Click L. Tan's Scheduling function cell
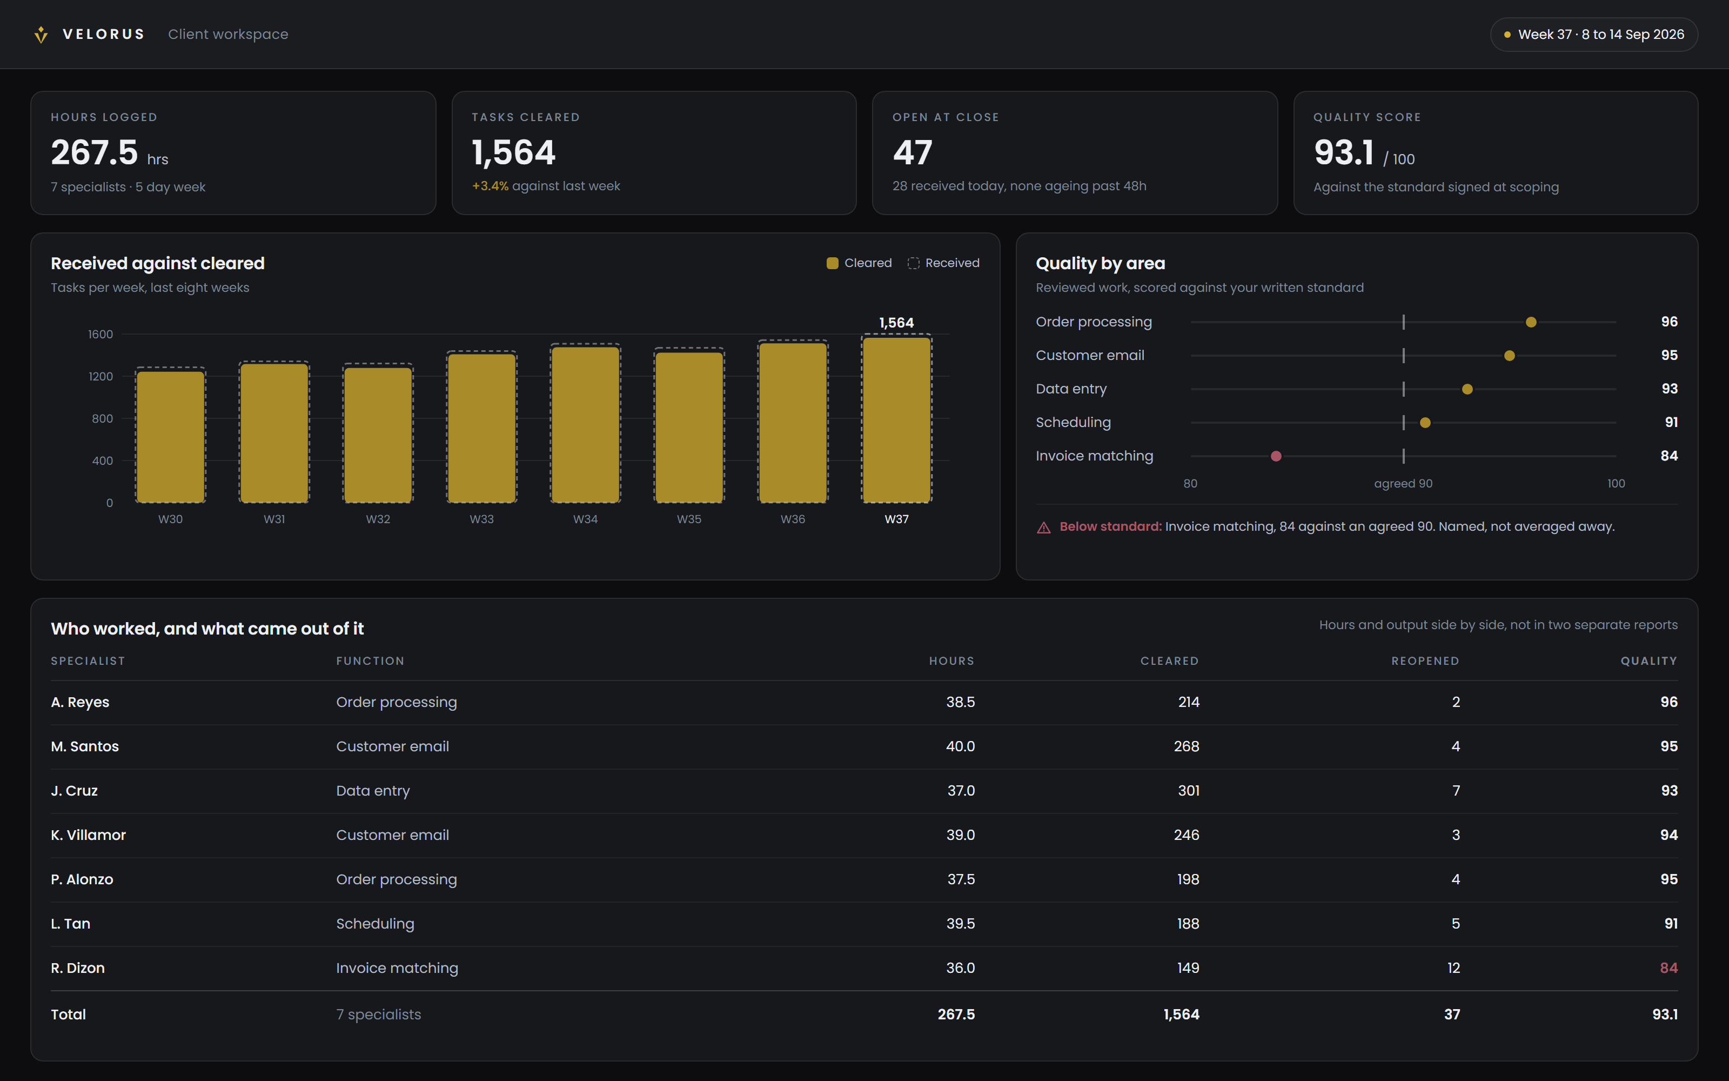 tap(375, 924)
